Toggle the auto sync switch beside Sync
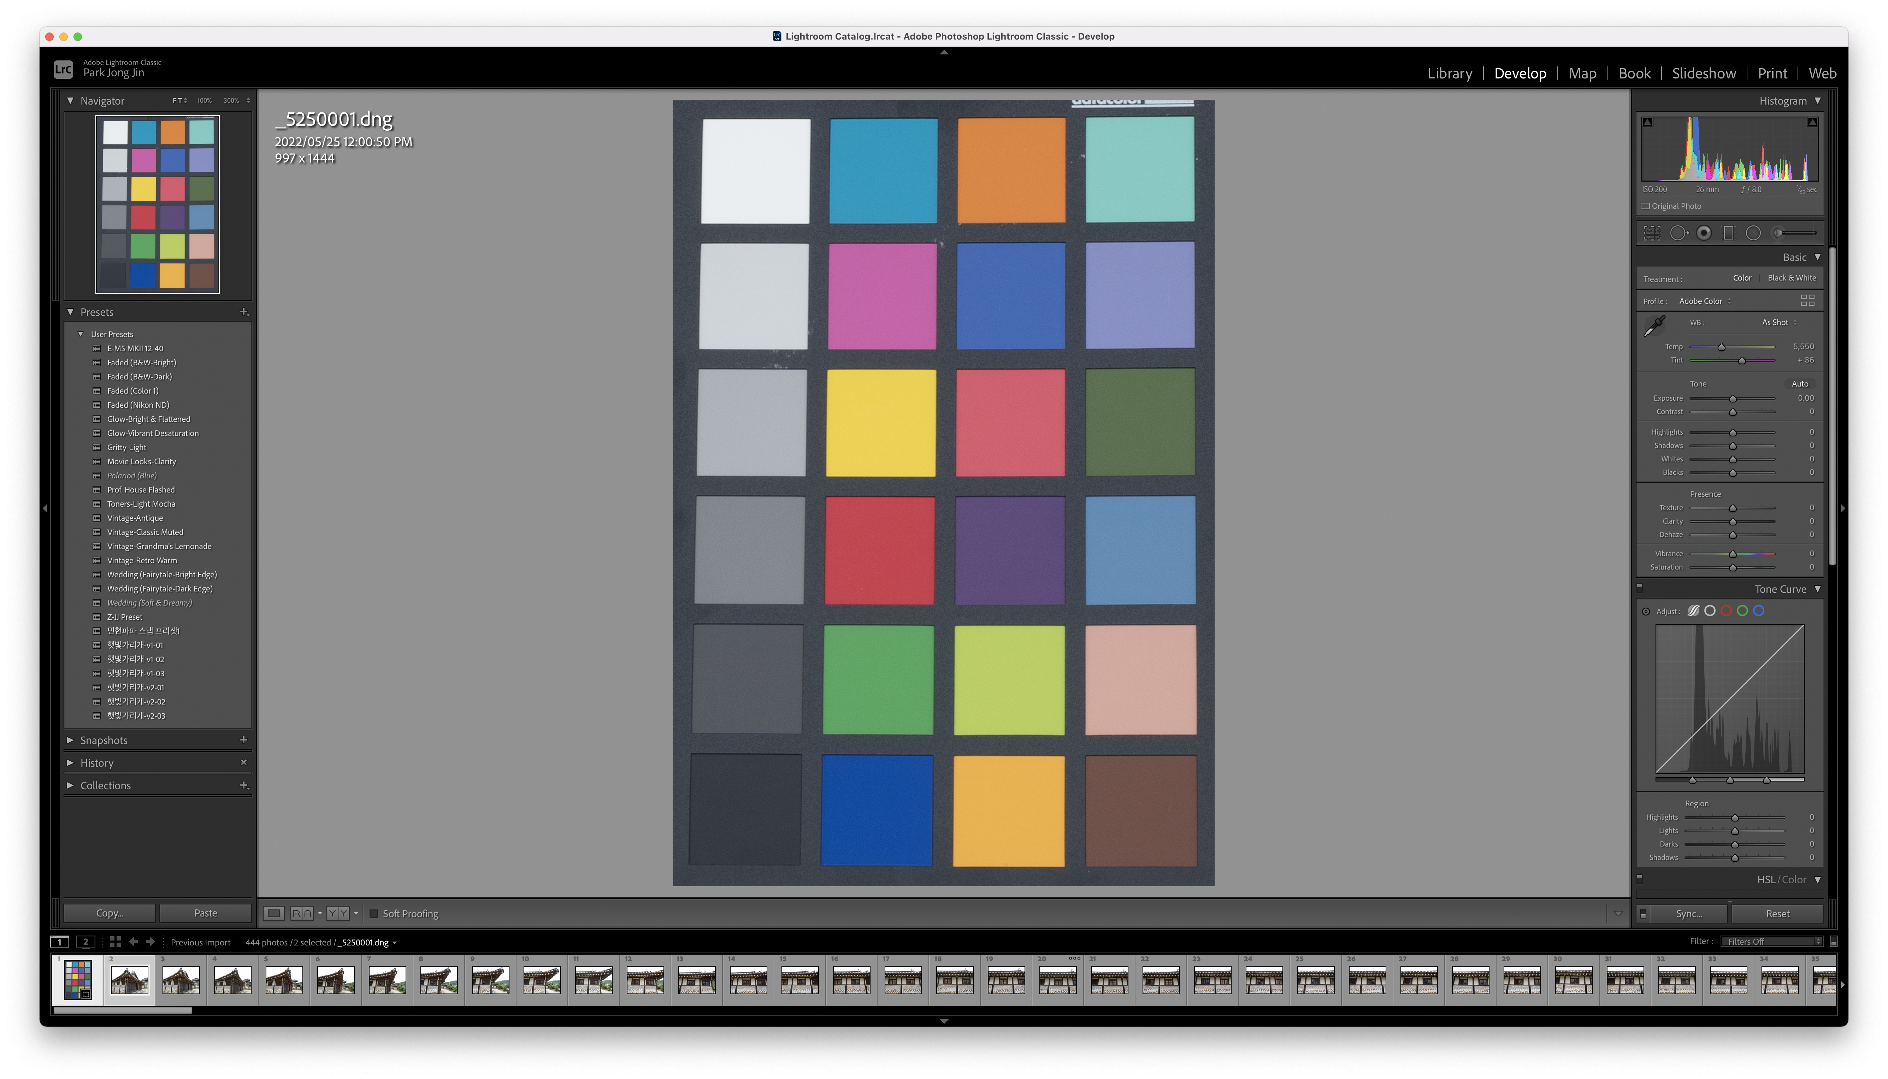1888x1079 pixels. tap(1643, 914)
